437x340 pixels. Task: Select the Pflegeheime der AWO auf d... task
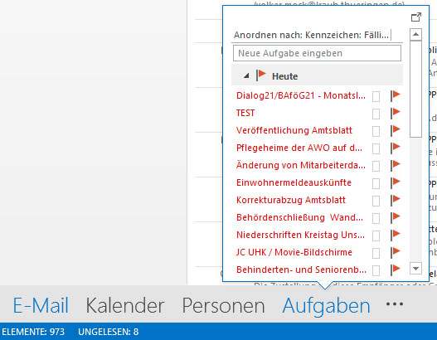point(299,148)
